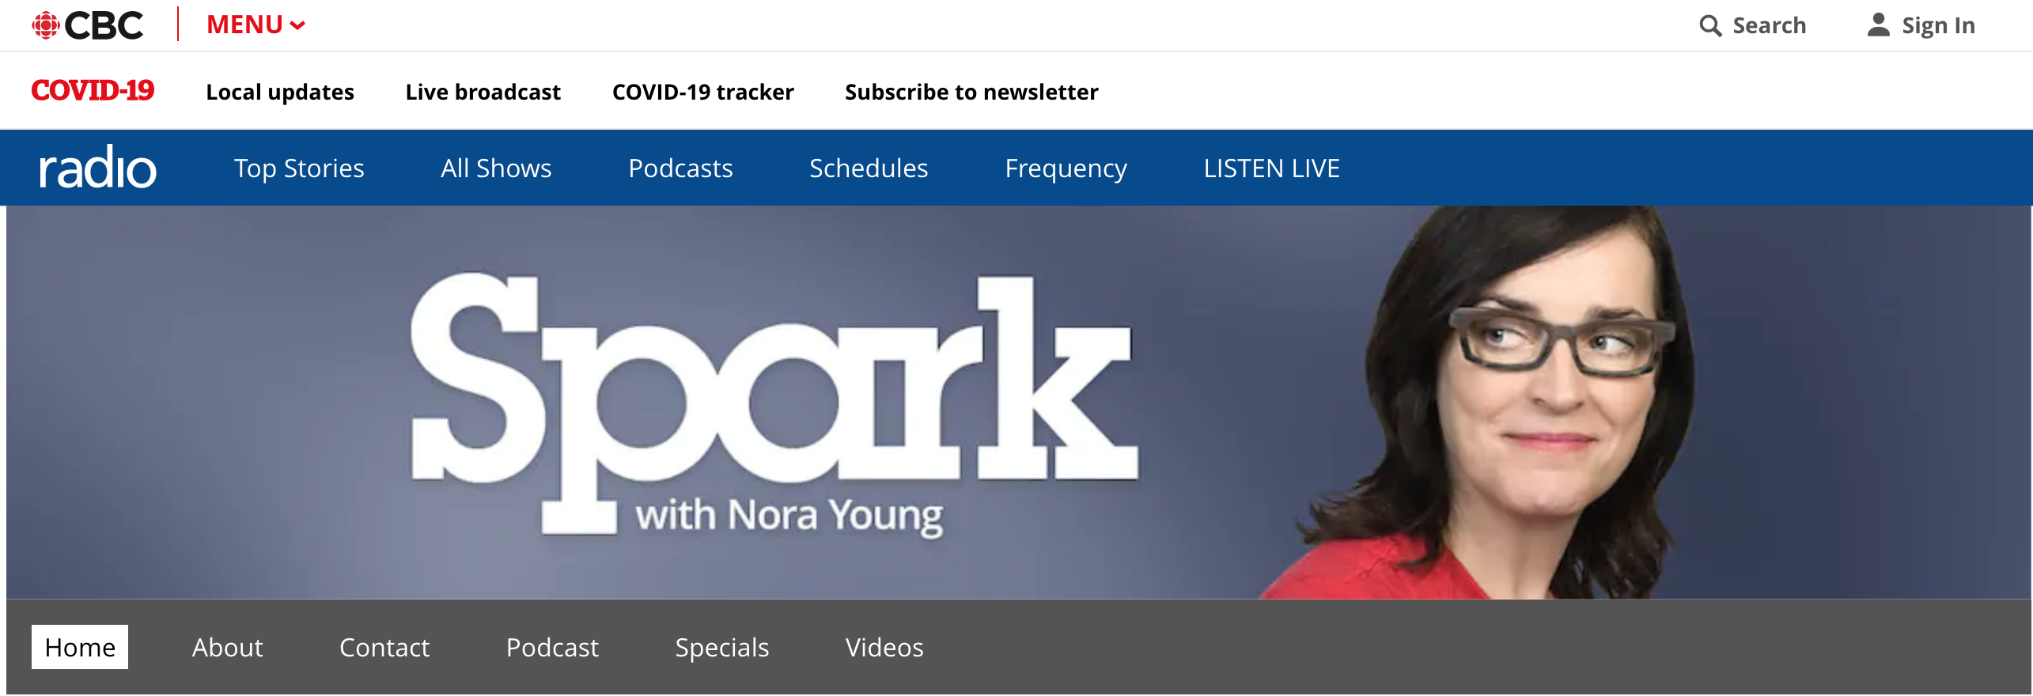Click LISTEN LIVE in radio nav
This screenshot has width=2033, height=696.
click(1271, 168)
